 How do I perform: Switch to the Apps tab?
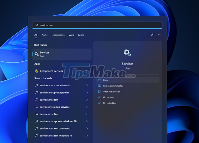click(44, 35)
